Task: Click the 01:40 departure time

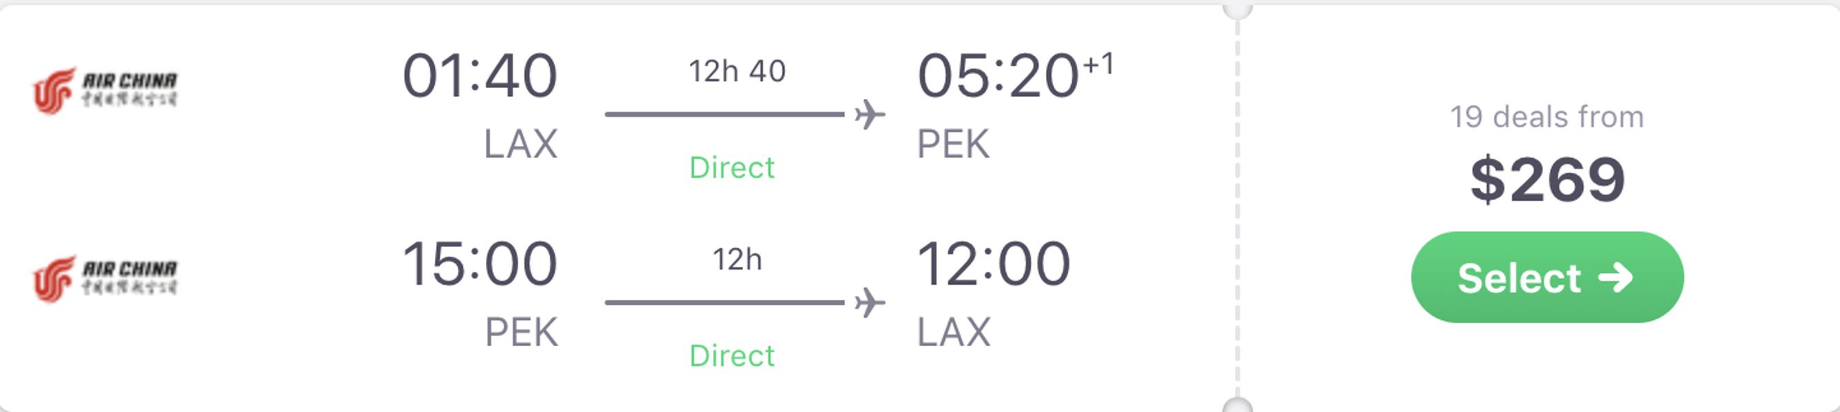Action: tap(479, 76)
